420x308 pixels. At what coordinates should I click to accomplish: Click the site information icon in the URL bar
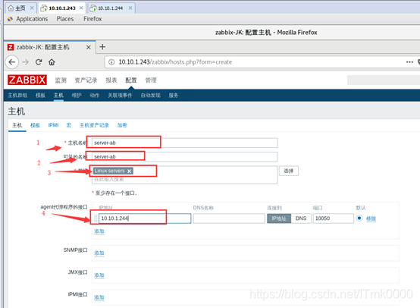pos(111,62)
